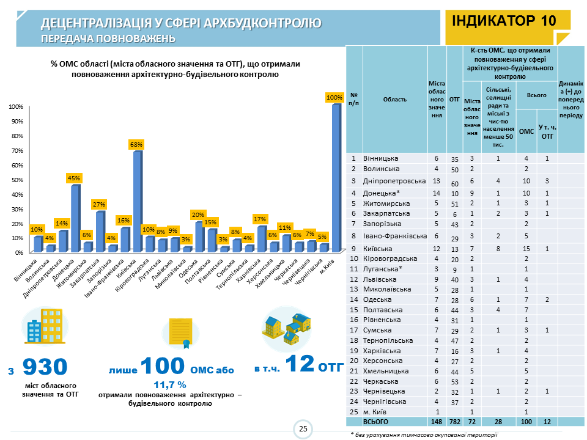The height and width of the screenshot is (440, 587).
Task: Click the large 930 number text
Action: (44, 367)
